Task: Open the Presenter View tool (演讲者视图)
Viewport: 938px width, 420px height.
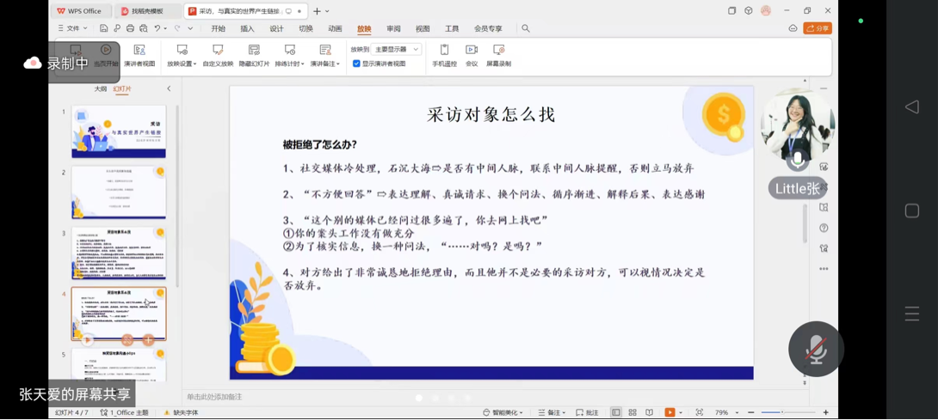Action: point(139,56)
